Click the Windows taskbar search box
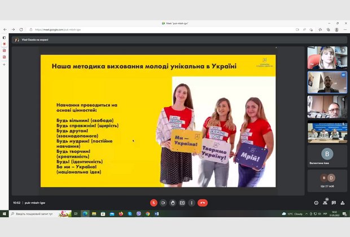This screenshot has width=350, height=237. [x=34, y=214]
